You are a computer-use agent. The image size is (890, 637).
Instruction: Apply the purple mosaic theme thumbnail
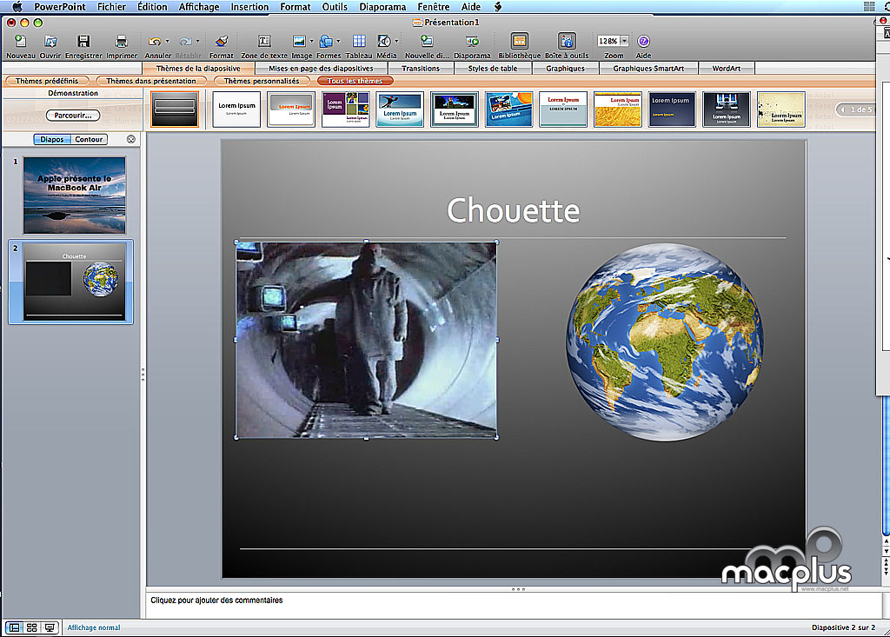[x=346, y=109]
